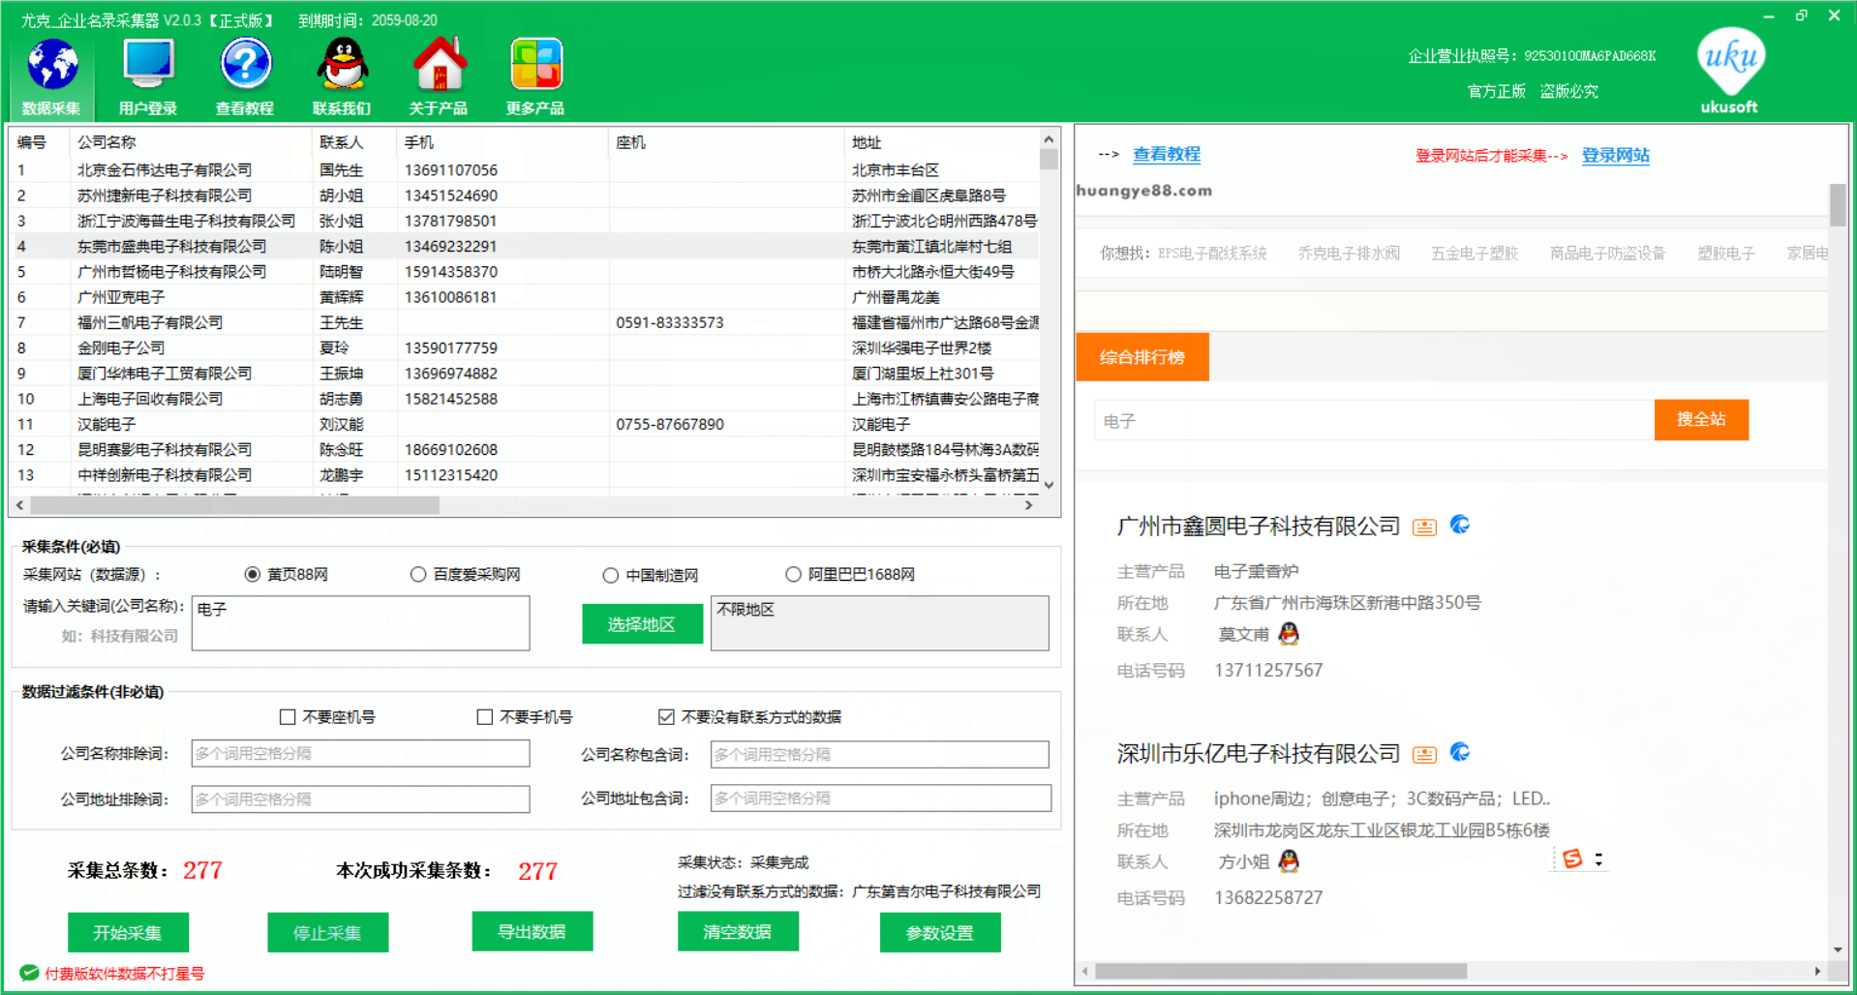The height and width of the screenshot is (995, 1857).
Task: Click the 开始采集 button
Action: tap(128, 933)
